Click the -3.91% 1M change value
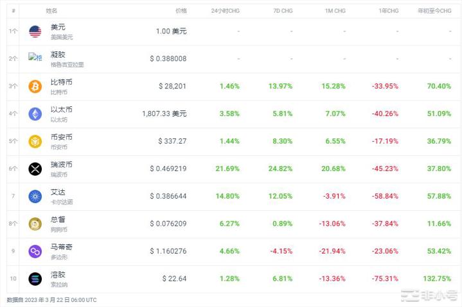Image resolution: width=462 pixels, height=307 pixels. (x=334, y=196)
